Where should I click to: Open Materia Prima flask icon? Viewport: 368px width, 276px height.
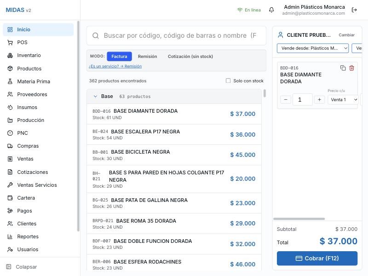10,81
